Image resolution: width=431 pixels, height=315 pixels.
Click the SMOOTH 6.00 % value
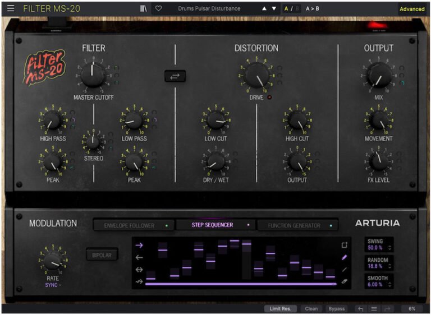pyautogui.click(x=375, y=285)
